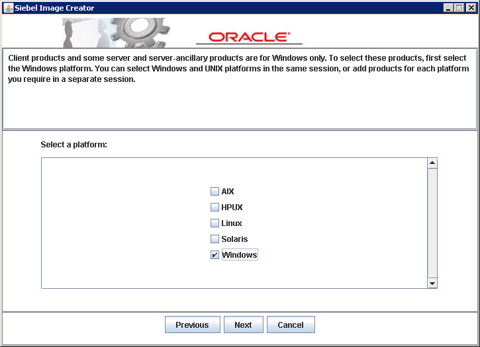Click the 'Select a platform:' label
The image size is (480, 347).
coord(73,145)
